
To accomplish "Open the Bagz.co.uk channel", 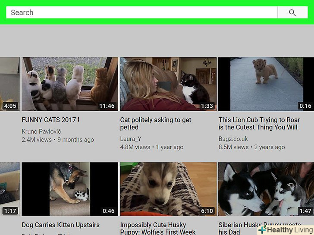I will pos(233,139).
